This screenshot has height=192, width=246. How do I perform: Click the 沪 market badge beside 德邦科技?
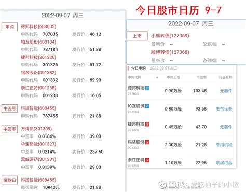(147, 88)
